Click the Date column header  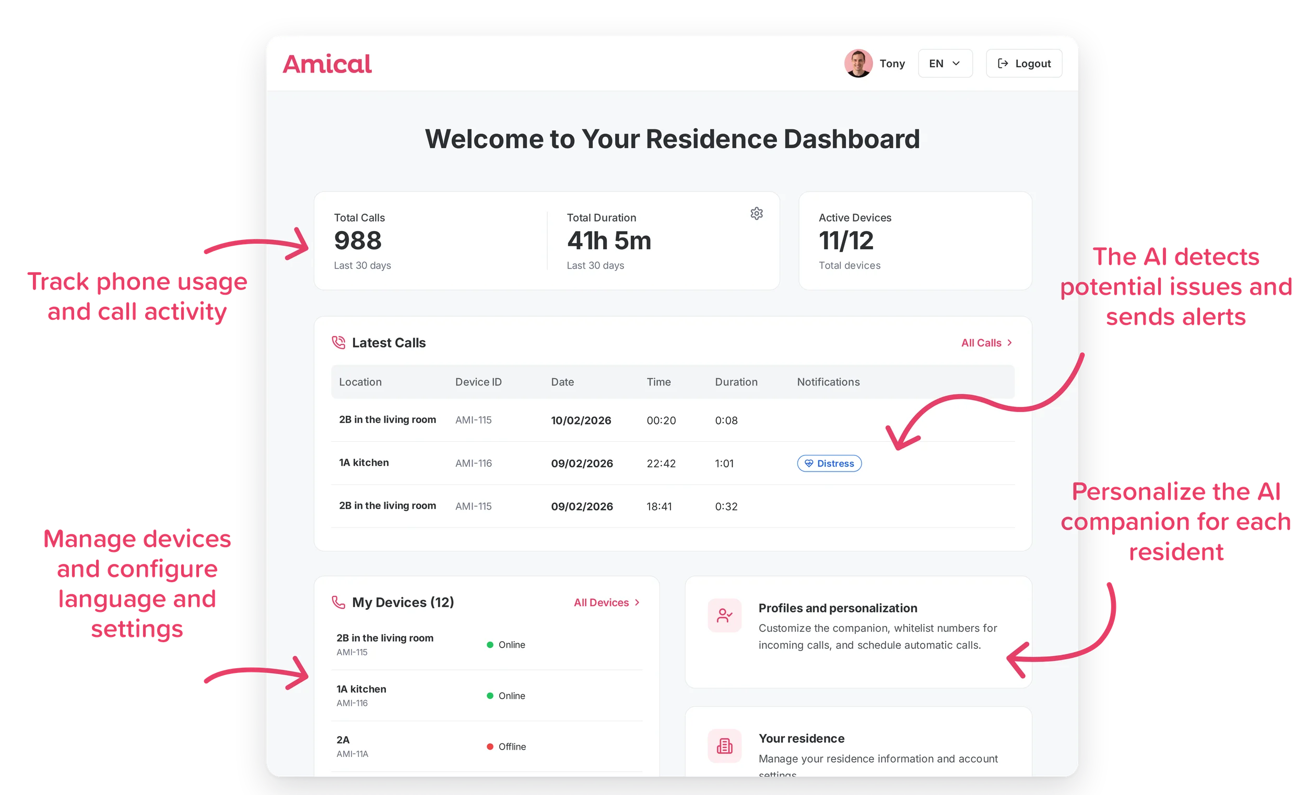coord(562,382)
